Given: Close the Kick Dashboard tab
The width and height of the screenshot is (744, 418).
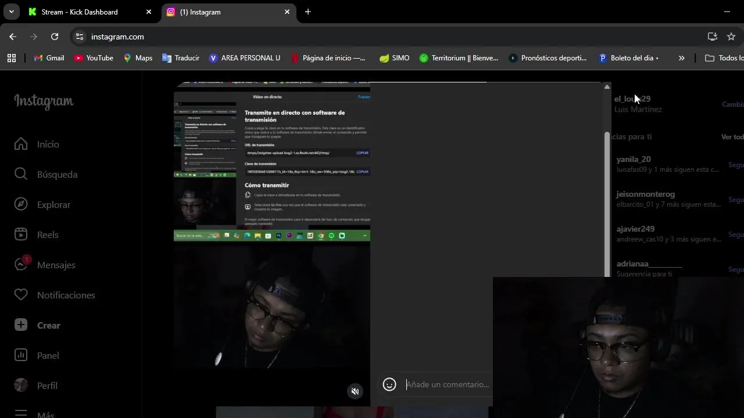Looking at the screenshot, I should pyautogui.click(x=149, y=12).
